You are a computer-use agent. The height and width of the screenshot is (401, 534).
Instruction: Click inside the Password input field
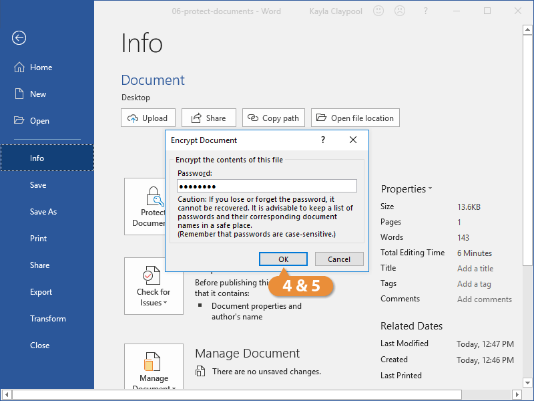(x=266, y=185)
